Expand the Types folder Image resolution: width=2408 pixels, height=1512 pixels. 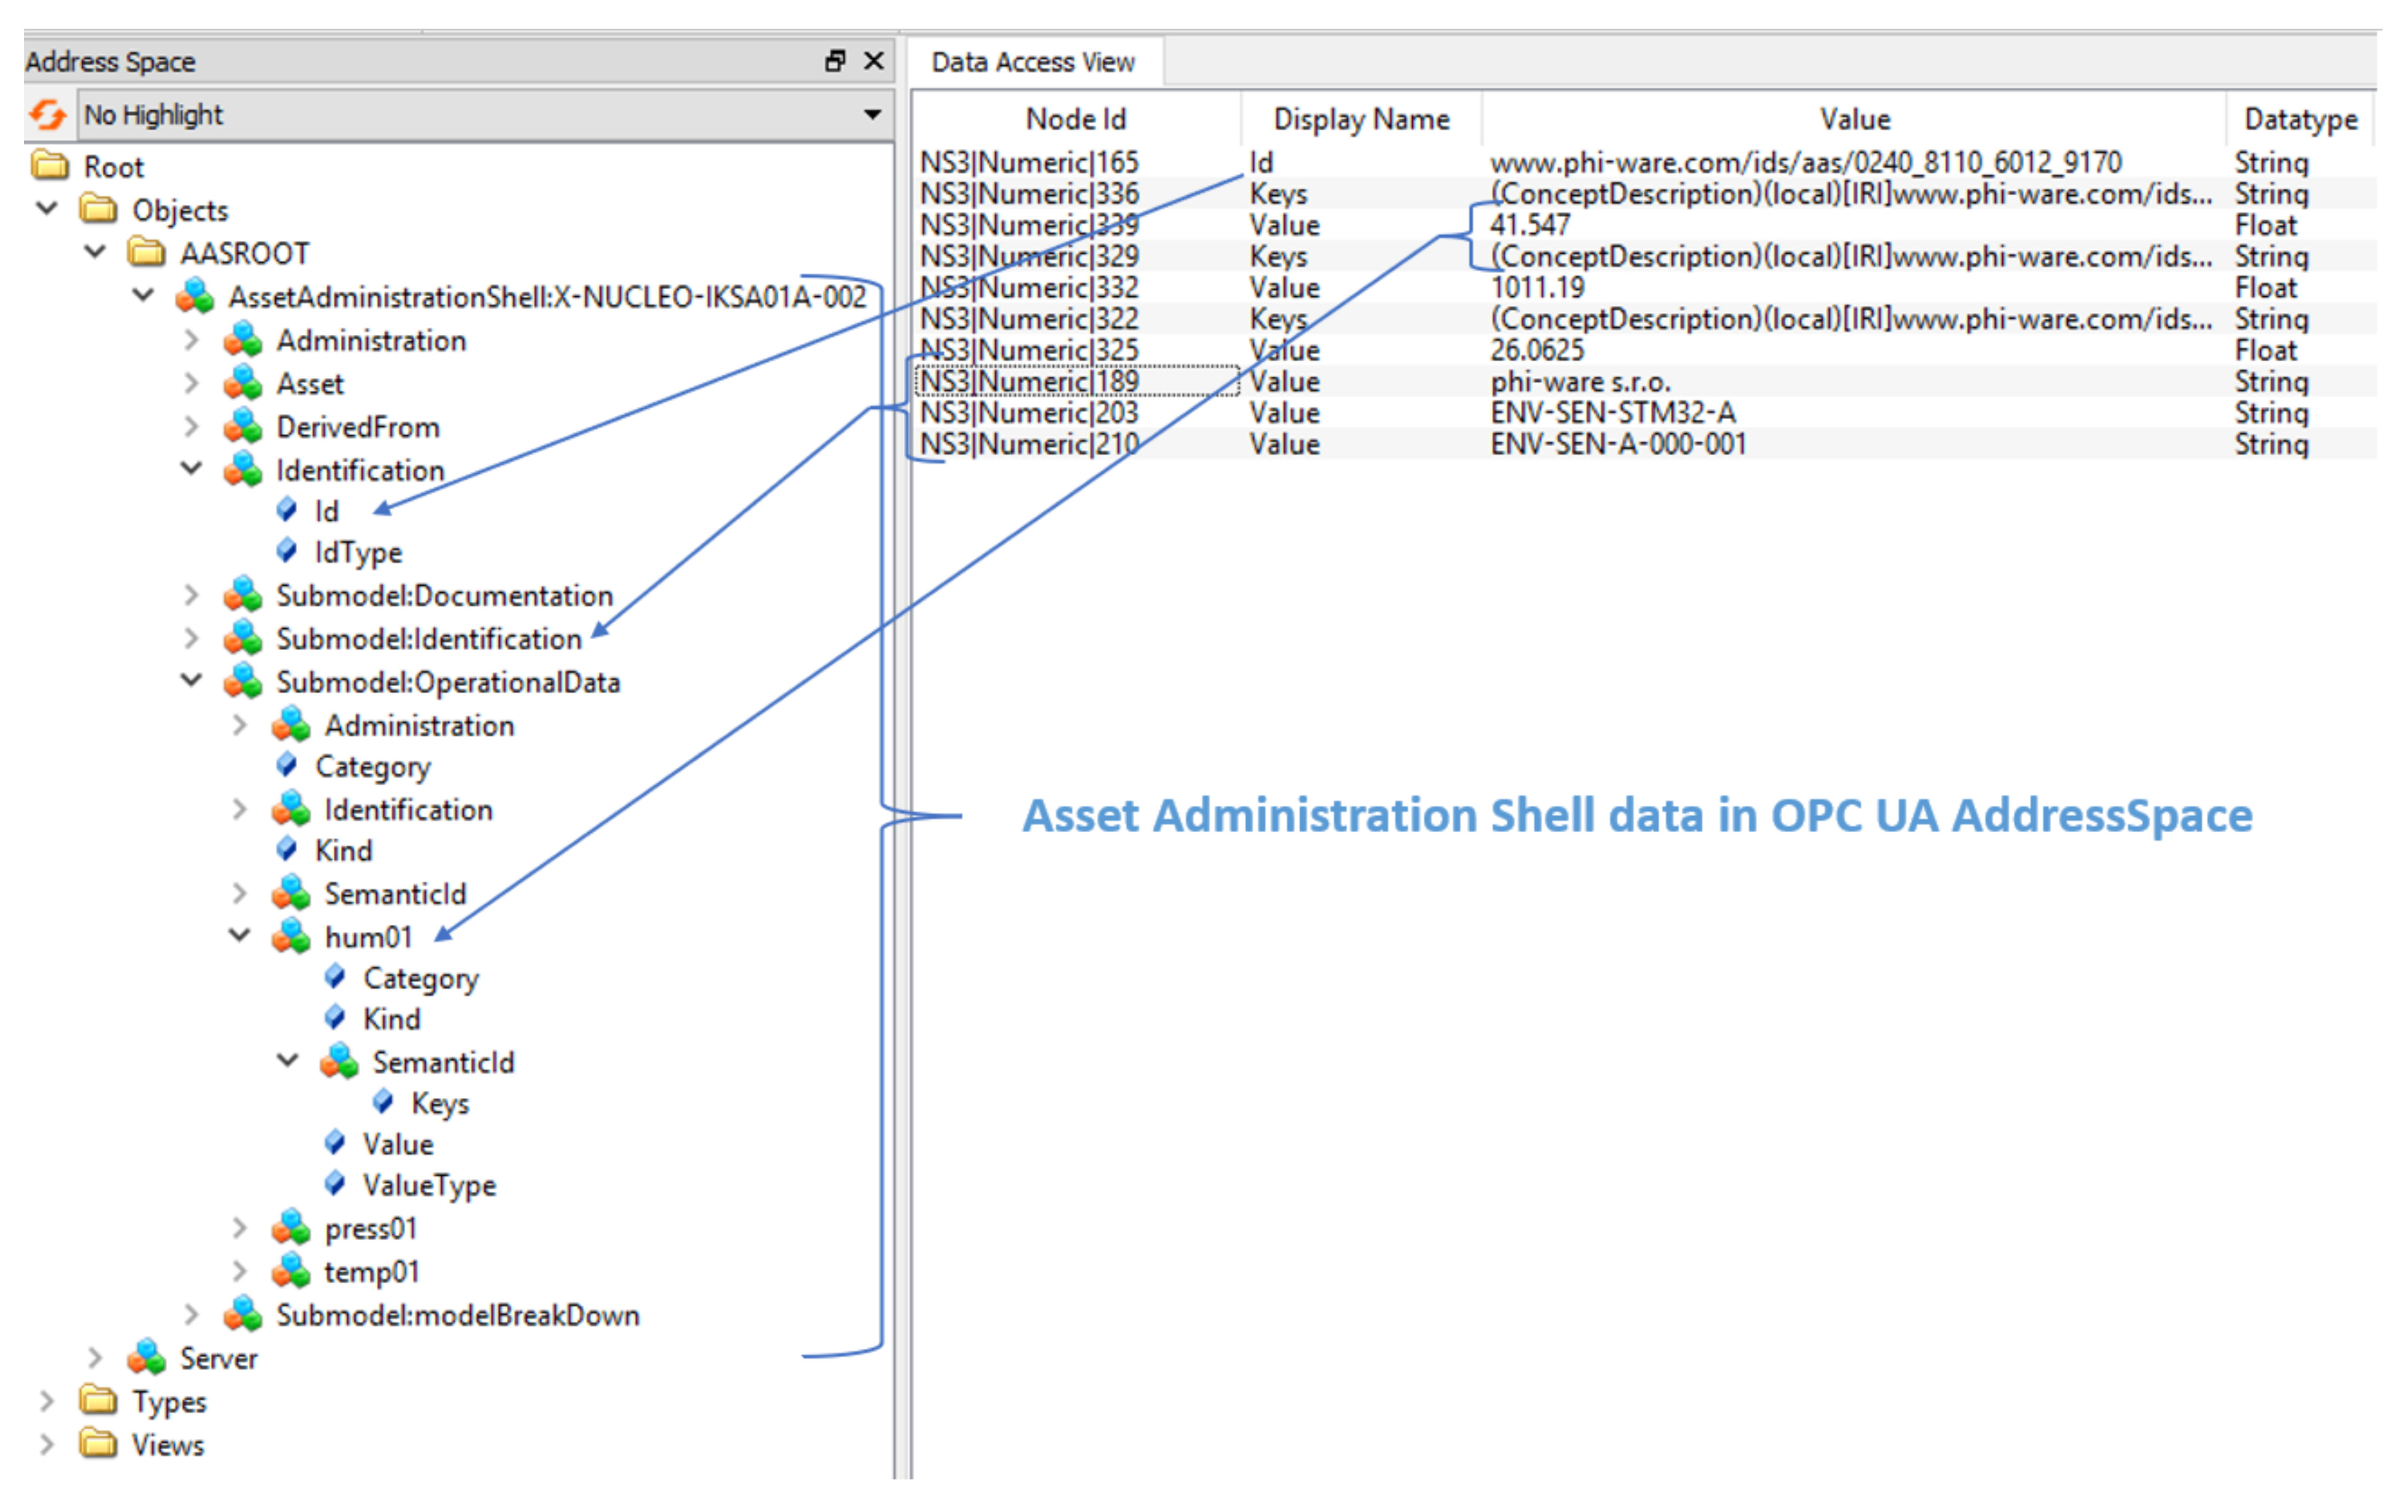coord(46,1401)
